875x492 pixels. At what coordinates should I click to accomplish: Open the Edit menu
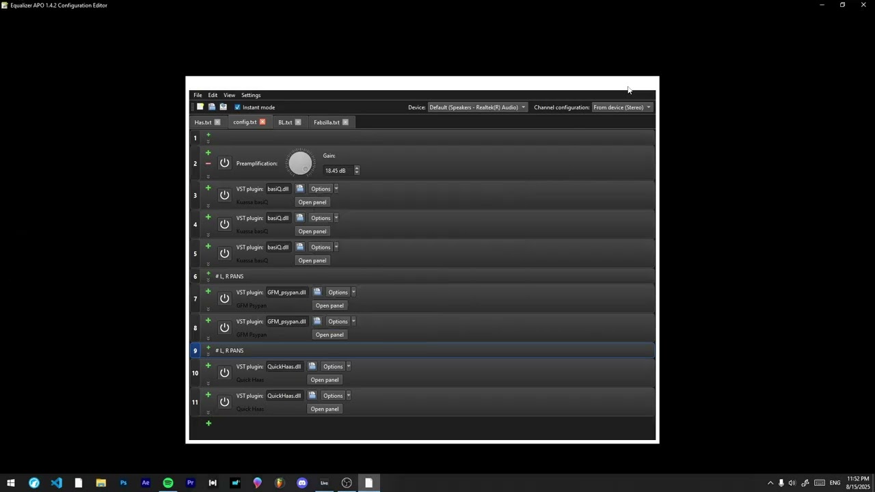pos(213,95)
